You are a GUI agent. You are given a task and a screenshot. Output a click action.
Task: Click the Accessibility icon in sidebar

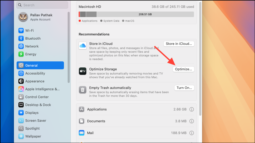[21, 73]
